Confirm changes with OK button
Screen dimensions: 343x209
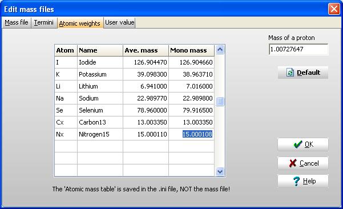[303, 144]
